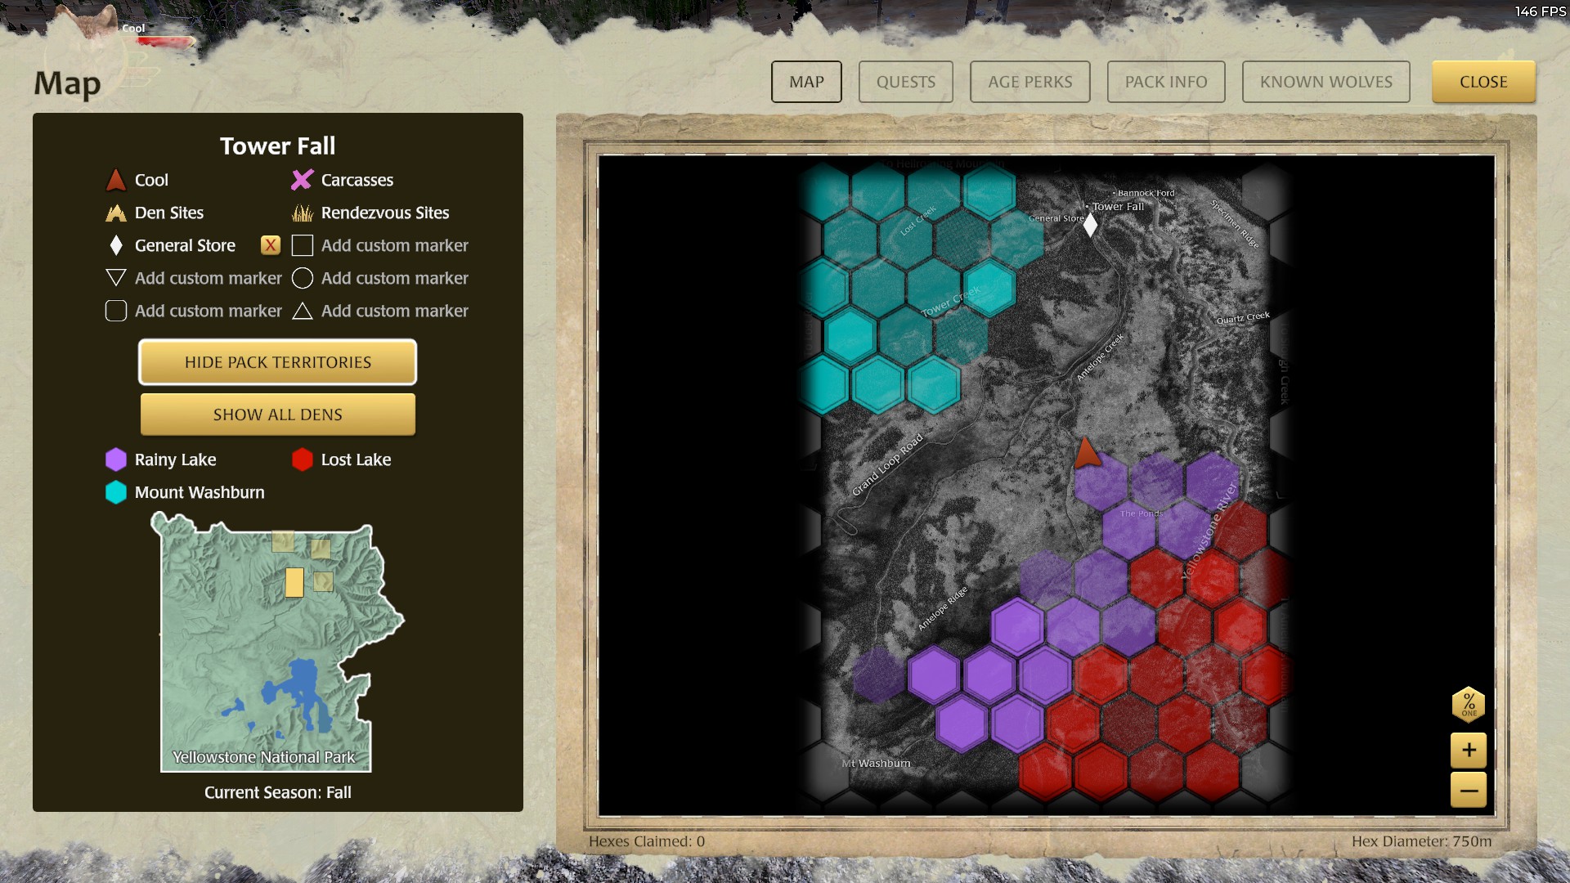Add custom marker with square icon

pyautogui.click(x=303, y=245)
